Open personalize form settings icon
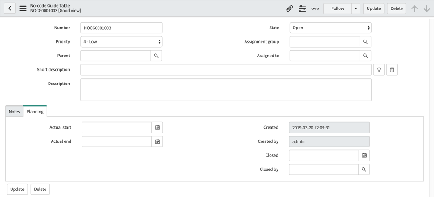 pyautogui.click(x=302, y=8)
